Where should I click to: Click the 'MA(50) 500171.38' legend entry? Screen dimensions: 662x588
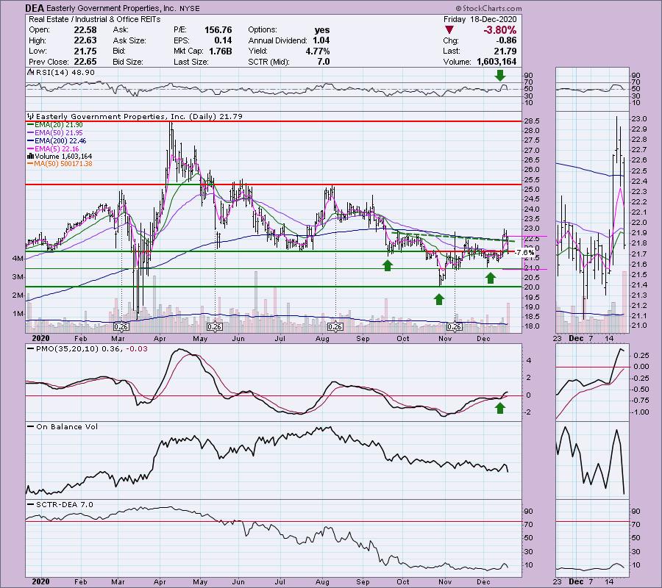[x=63, y=164]
